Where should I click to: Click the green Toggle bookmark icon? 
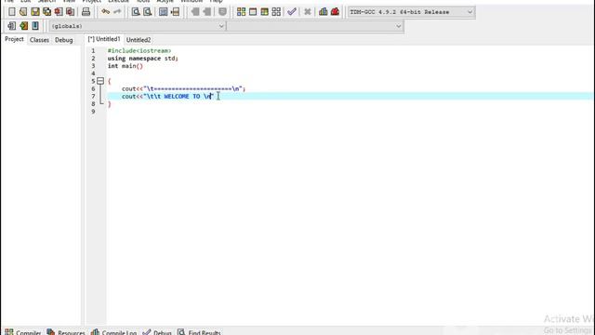coord(23,26)
